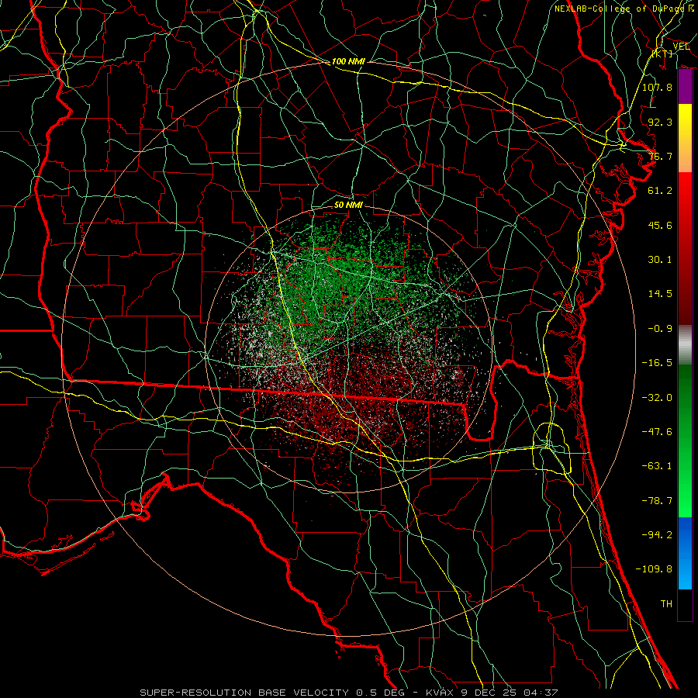Image resolution: width=698 pixels, height=698 pixels.
Task: Click the 50 NMI range ring label
Action: (348, 205)
